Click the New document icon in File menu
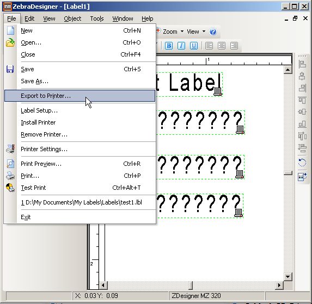Viewport: 312px width, 304px height. [x=10, y=30]
